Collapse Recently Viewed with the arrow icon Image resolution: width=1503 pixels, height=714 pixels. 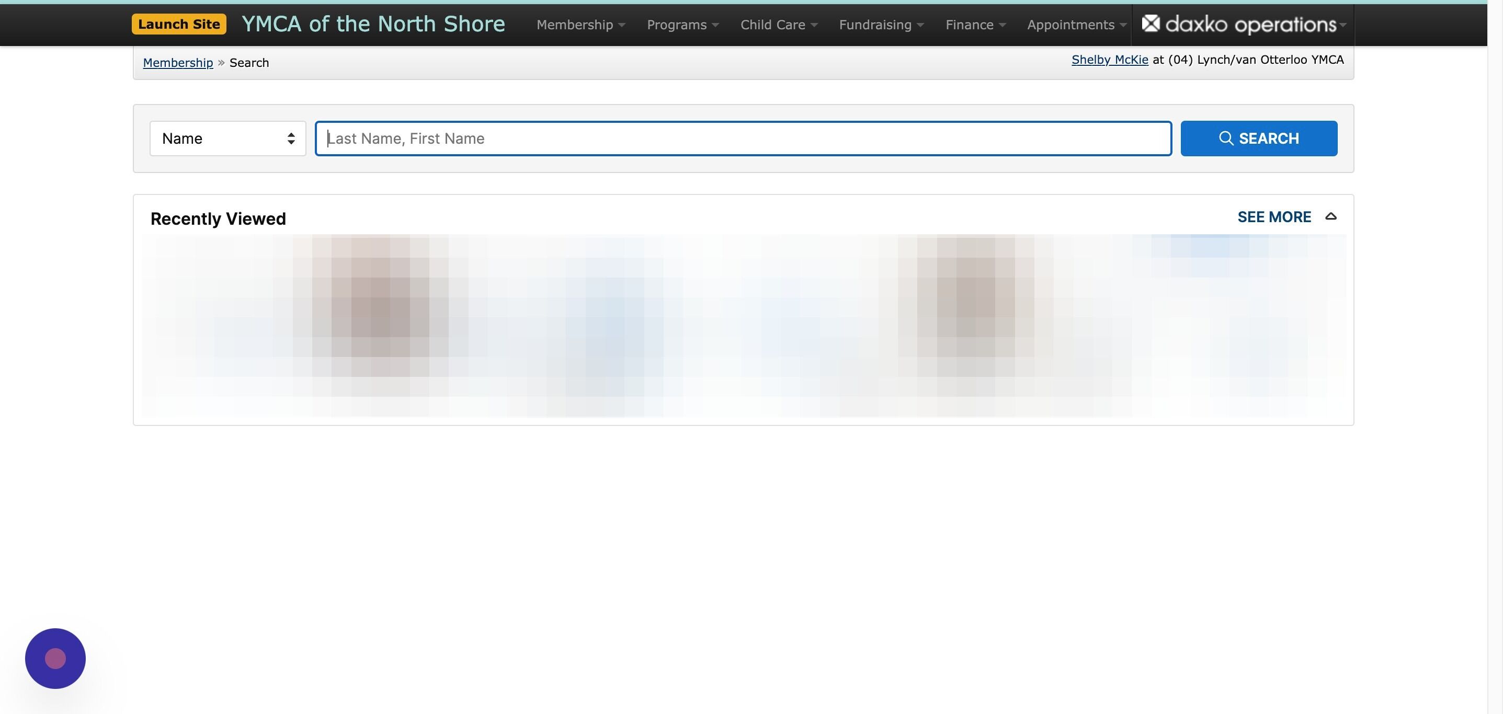pos(1331,216)
